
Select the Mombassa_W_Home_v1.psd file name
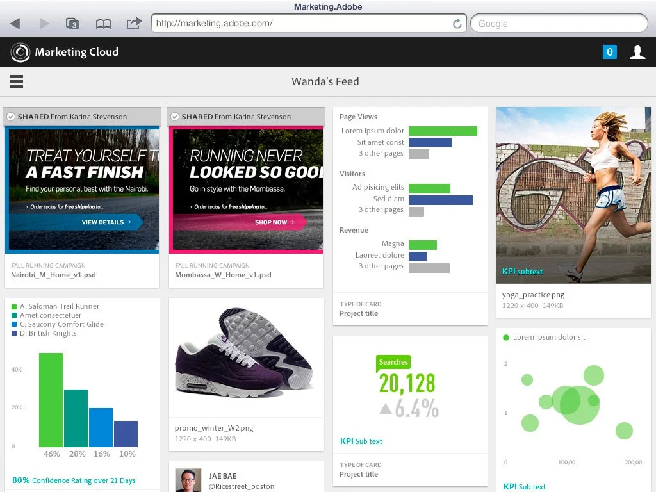tap(223, 275)
